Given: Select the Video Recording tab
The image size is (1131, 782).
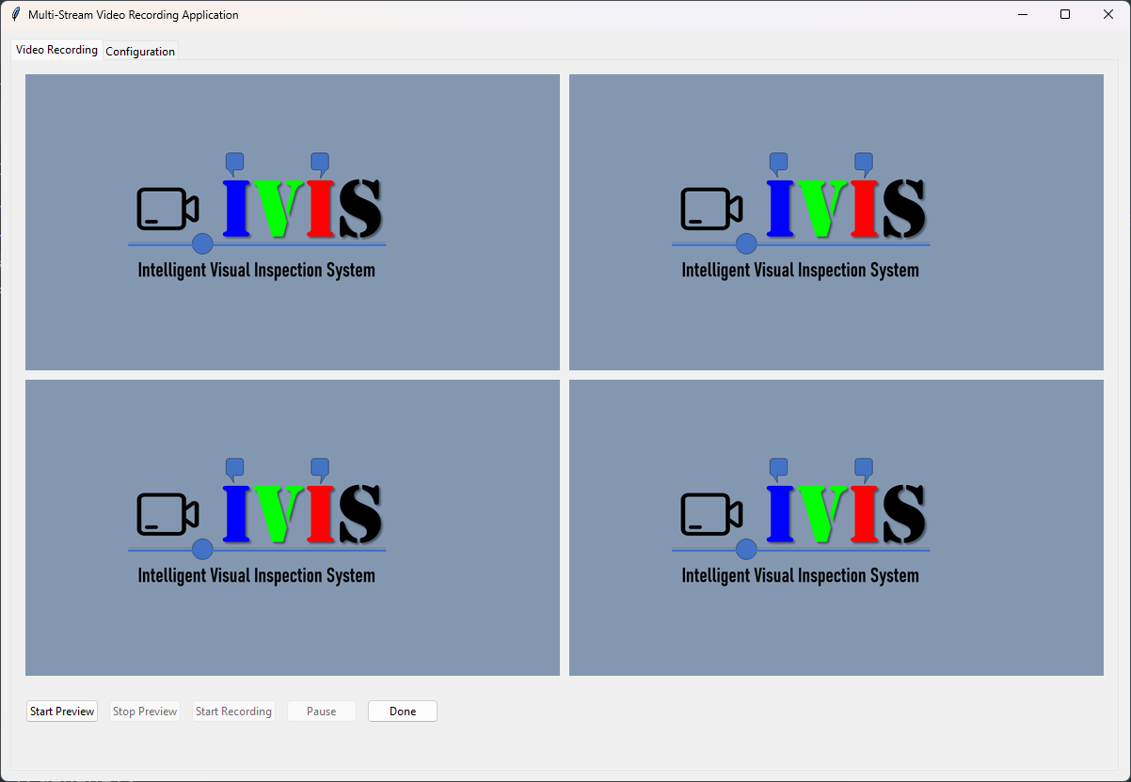Looking at the screenshot, I should click(x=56, y=50).
